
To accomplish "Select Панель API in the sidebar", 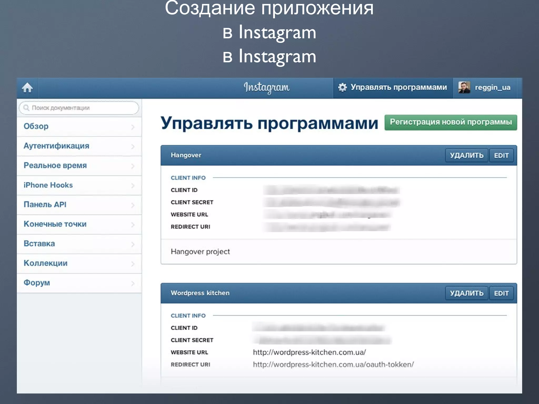I will [79, 205].
